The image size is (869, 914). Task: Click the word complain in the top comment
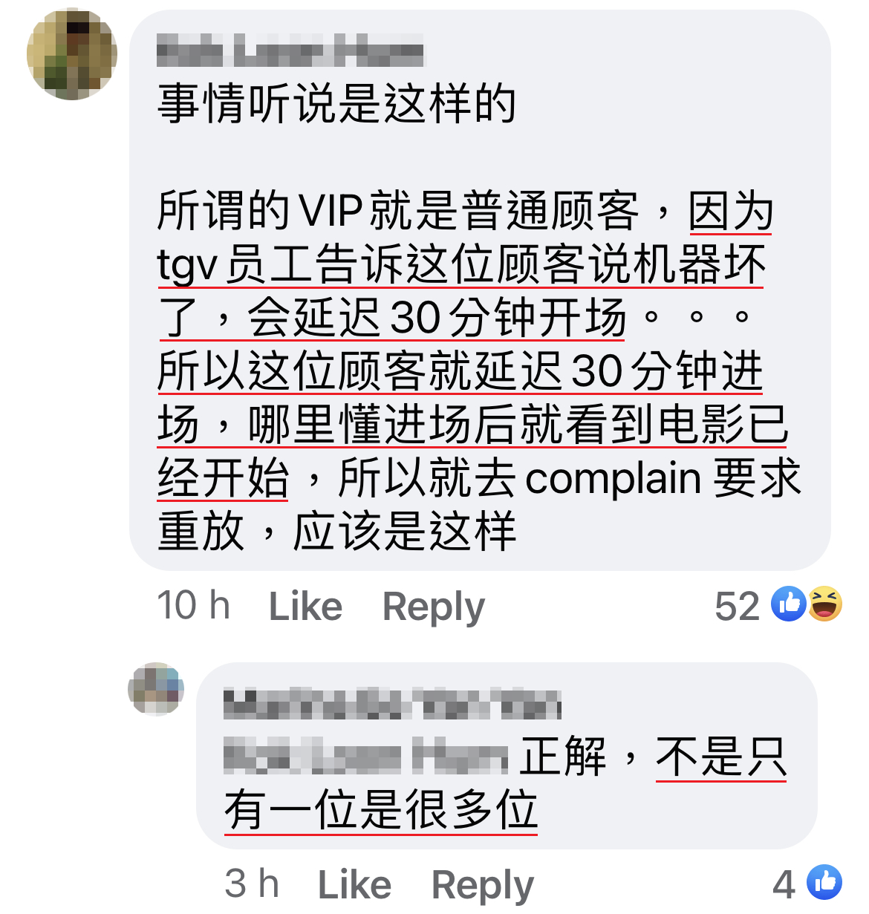pos(613,477)
